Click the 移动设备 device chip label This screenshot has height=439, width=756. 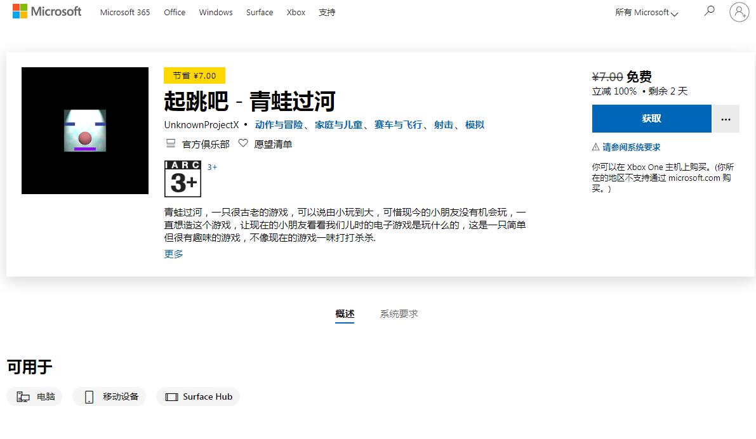tap(121, 396)
